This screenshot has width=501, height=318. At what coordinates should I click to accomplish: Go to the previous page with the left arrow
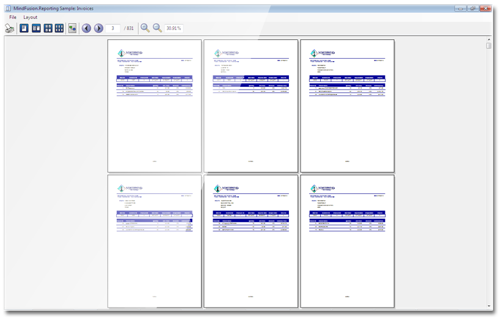click(x=86, y=28)
